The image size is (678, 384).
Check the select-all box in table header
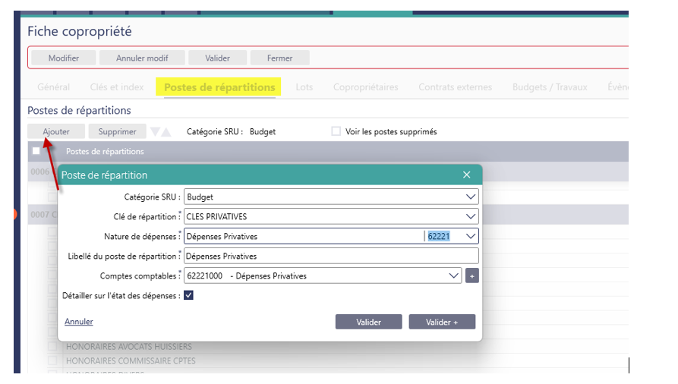36,151
